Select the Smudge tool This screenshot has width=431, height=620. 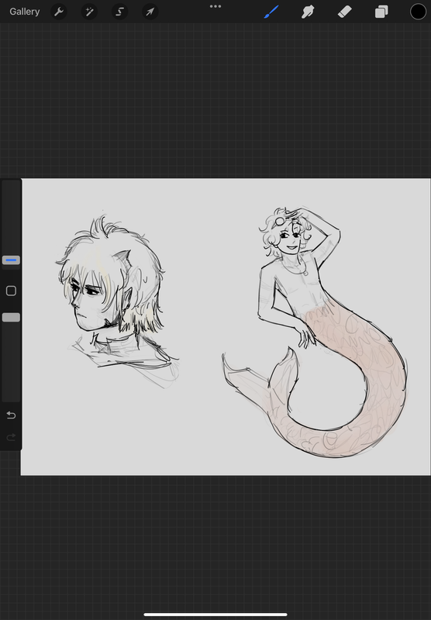(x=308, y=12)
